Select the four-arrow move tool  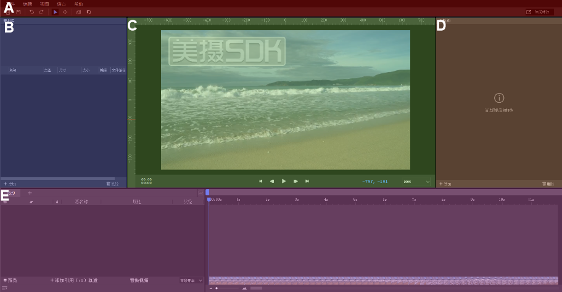pos(65,12)
